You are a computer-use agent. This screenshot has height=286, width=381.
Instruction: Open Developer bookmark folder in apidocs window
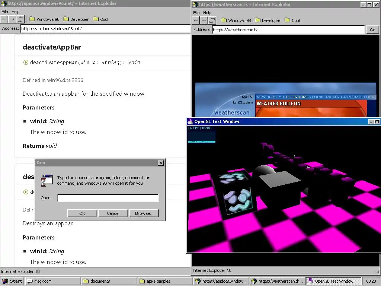[x=76, y=19]
